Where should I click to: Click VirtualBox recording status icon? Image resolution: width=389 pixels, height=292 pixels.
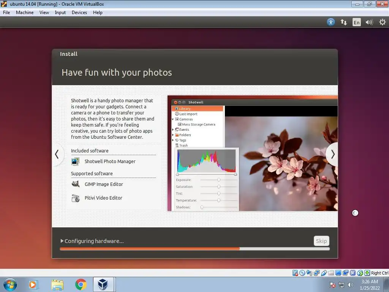[x=345, y=273]
